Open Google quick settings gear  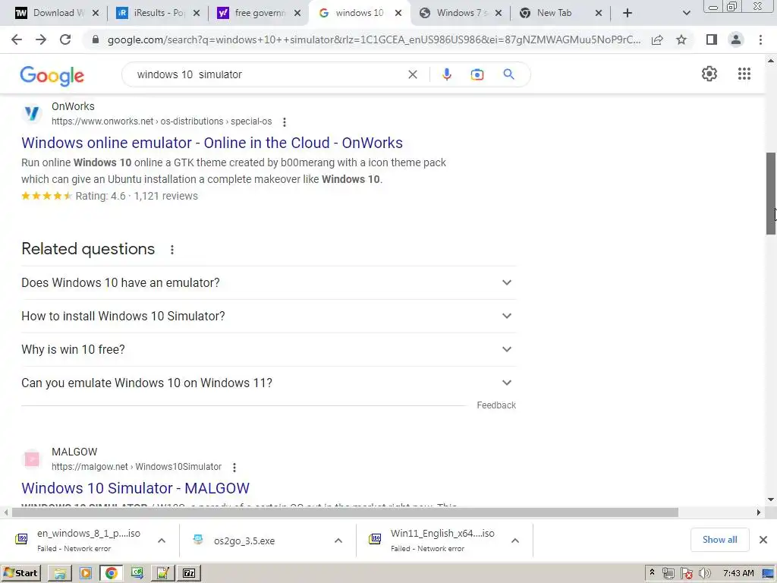tap(709, 74)
